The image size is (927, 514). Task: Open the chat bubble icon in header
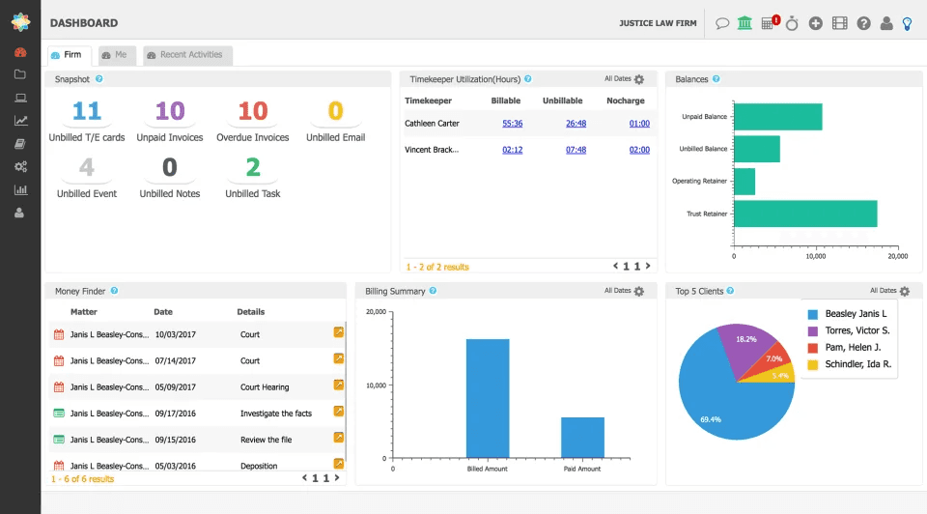pyautogui.click(x=722, y=23)
